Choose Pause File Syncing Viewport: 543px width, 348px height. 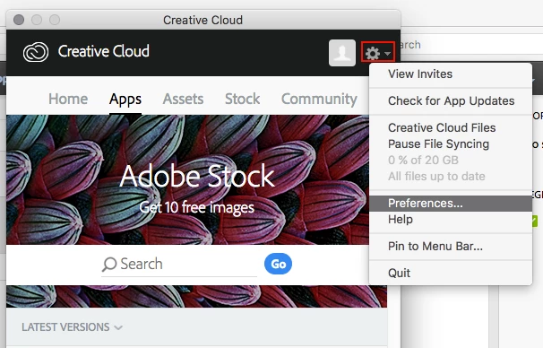[x=451, y=144]
